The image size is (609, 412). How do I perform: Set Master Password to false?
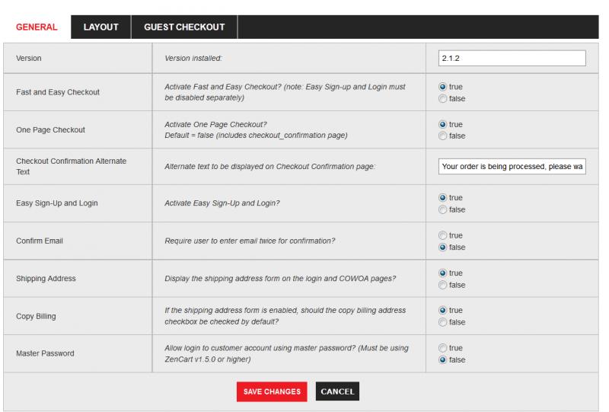pos(442,360)
